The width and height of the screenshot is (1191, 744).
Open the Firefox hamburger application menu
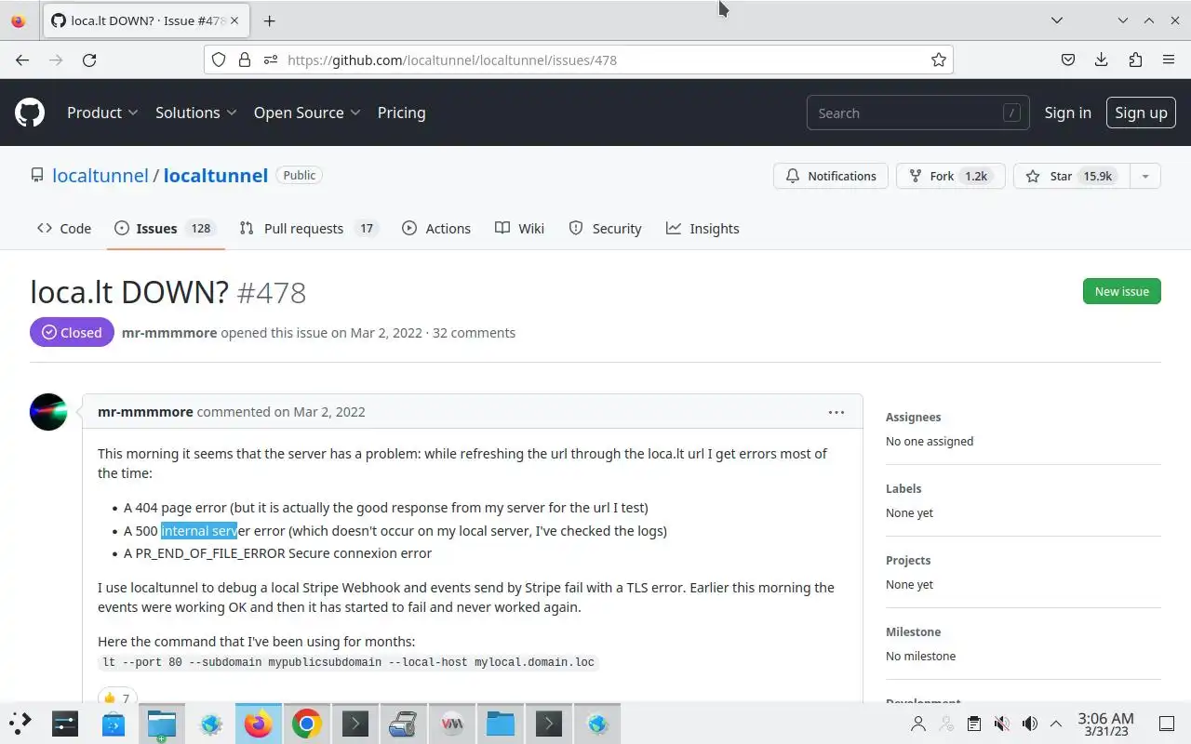click(x=1169, y=60)
